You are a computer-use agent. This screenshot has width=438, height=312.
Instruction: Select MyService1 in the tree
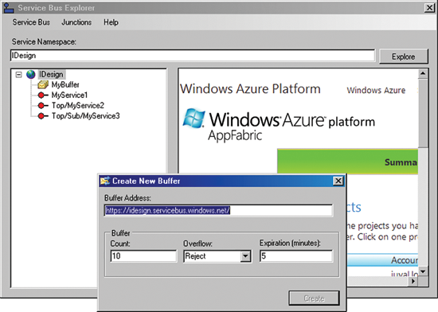[69, 96]
